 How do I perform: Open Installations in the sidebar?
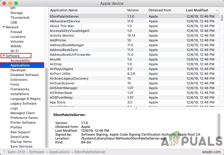point(20,94)
